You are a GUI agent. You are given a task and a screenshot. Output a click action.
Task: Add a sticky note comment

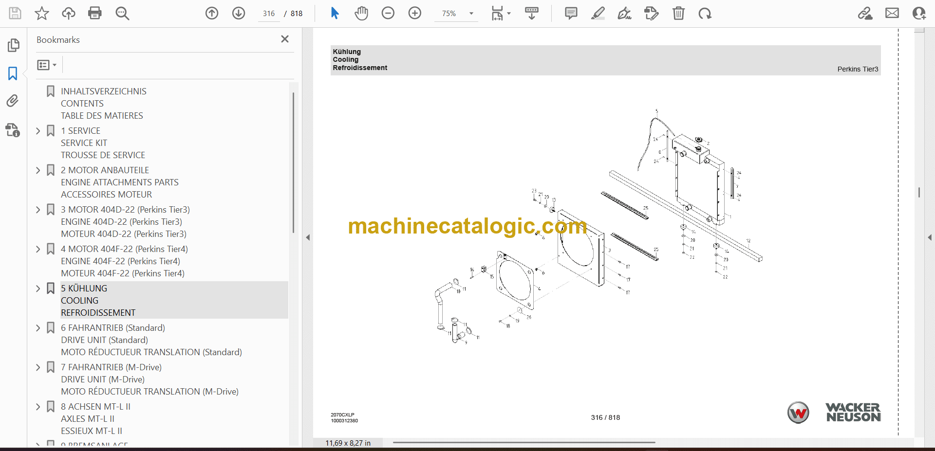(571, 13)
